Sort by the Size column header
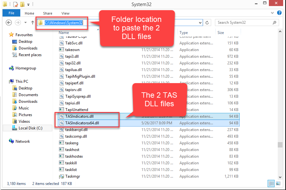This screenshot has height=190, width=286. tap(221, 33)
